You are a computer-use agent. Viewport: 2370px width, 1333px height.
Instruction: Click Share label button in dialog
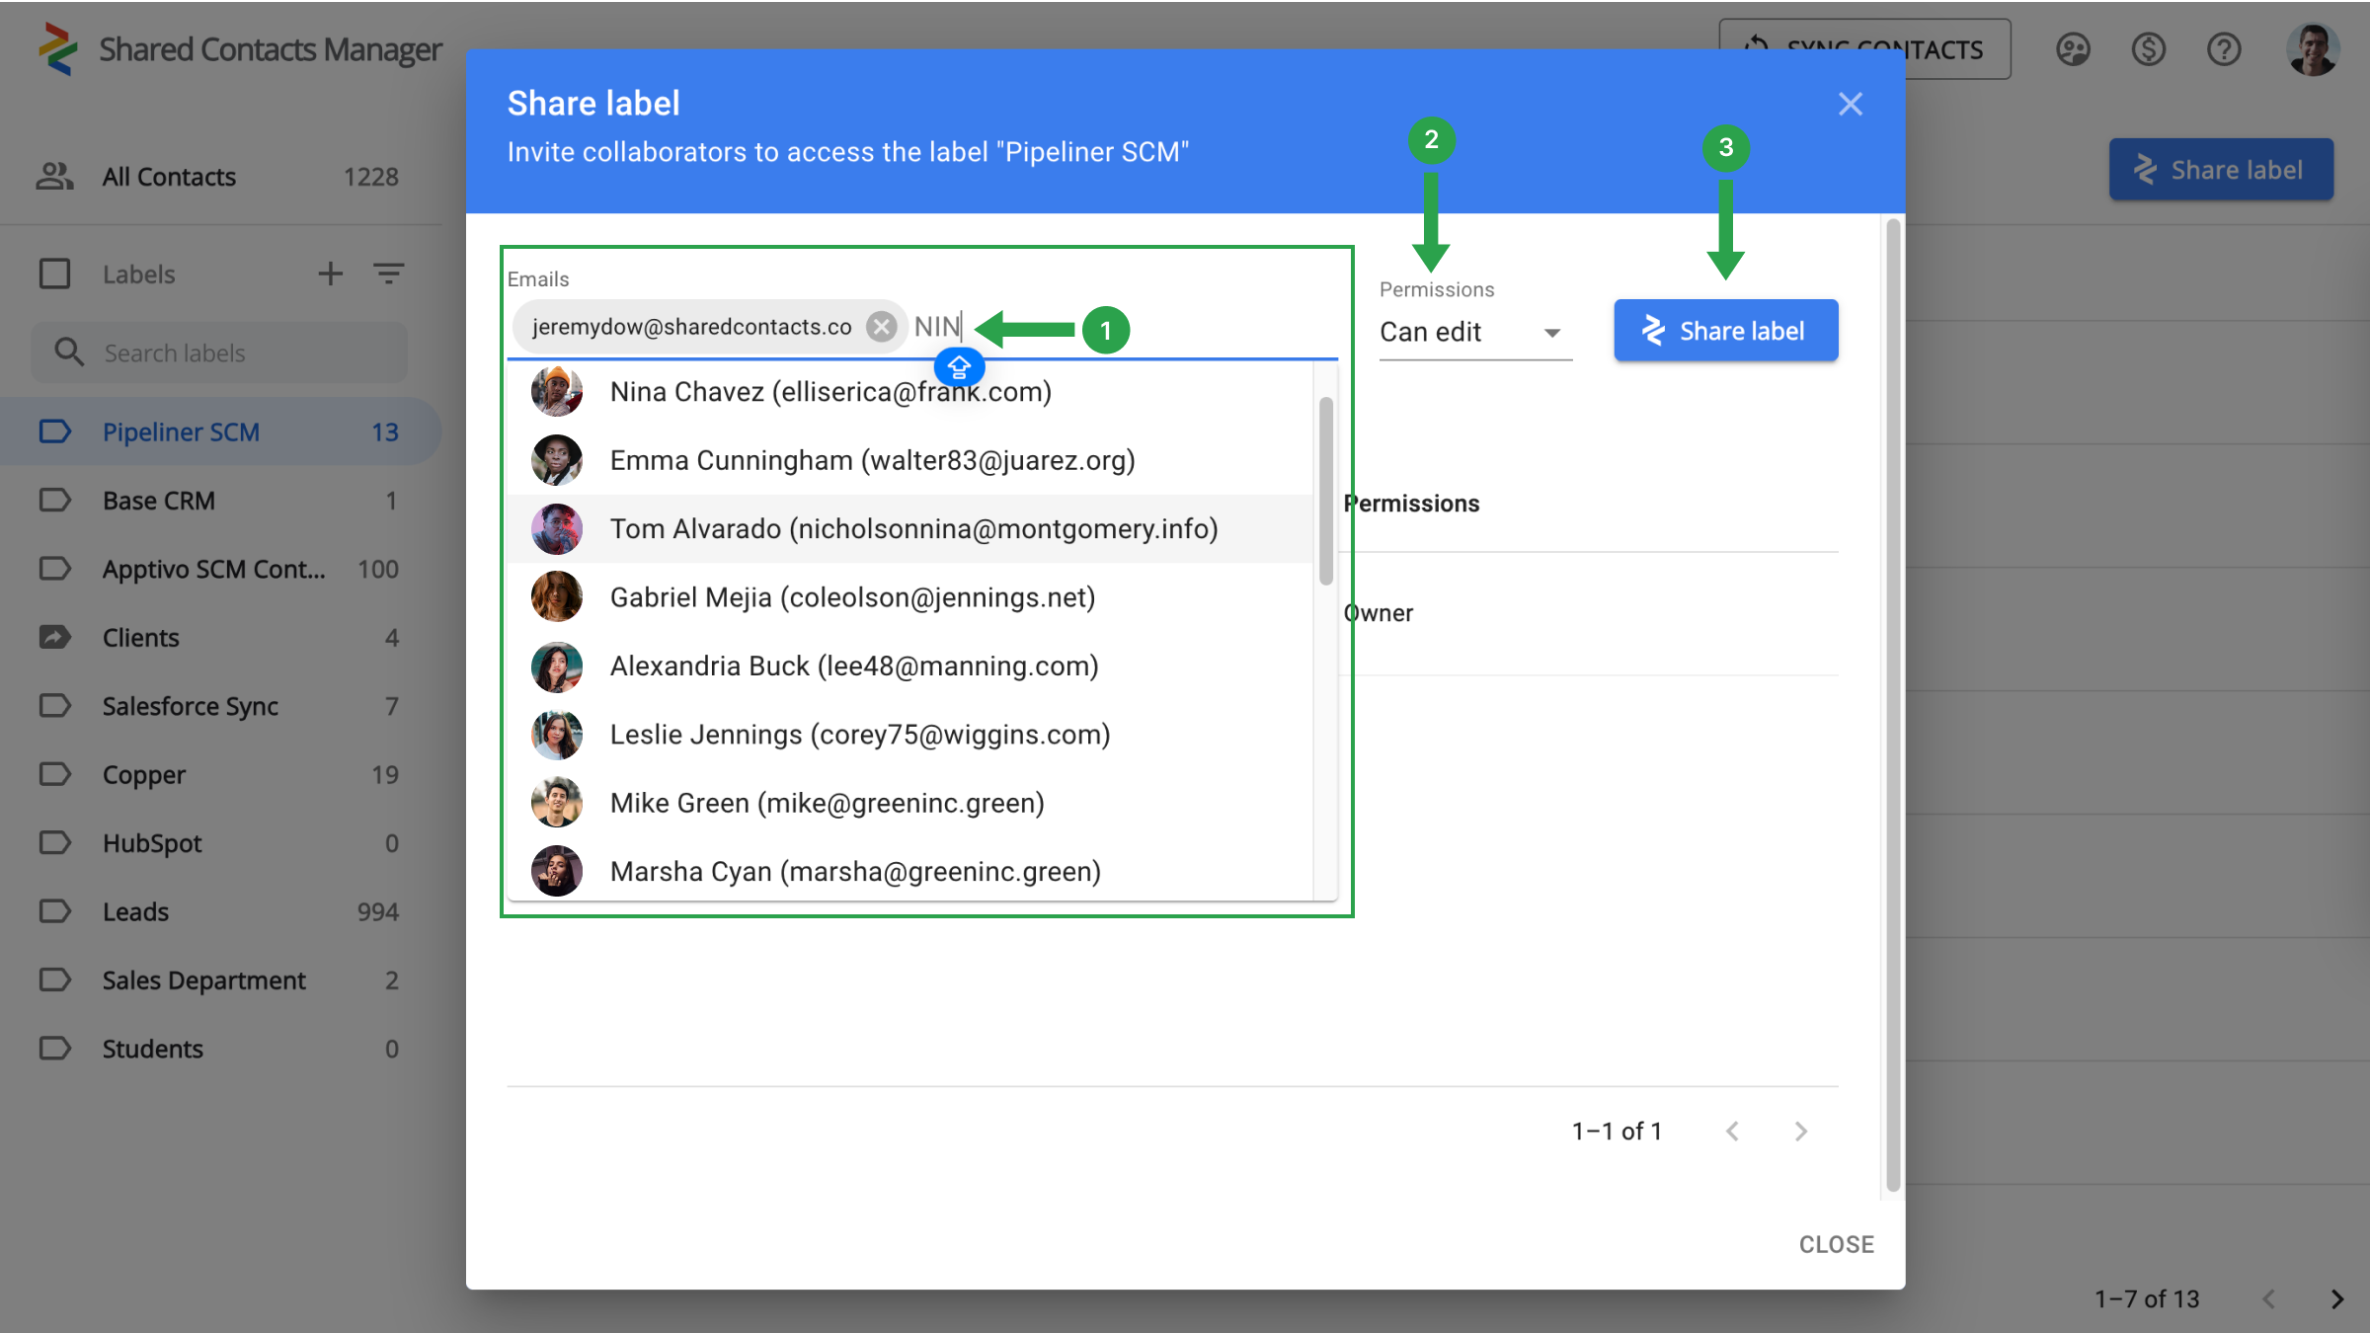(x=1725, y=331)
